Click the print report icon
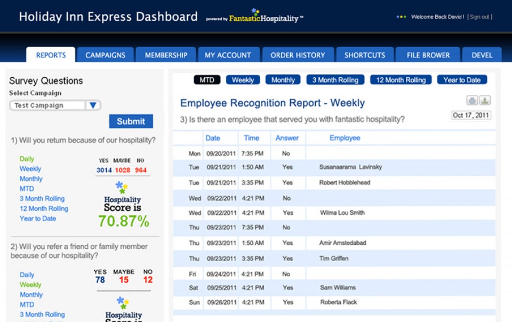 pos(472,100)
